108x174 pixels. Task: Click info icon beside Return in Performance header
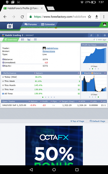(35, 73)
